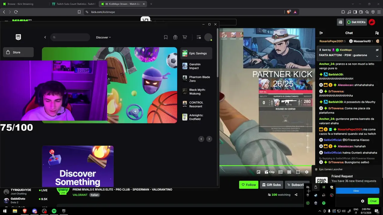
Task: Share the KickMepe stream
Action: [296, 195]
